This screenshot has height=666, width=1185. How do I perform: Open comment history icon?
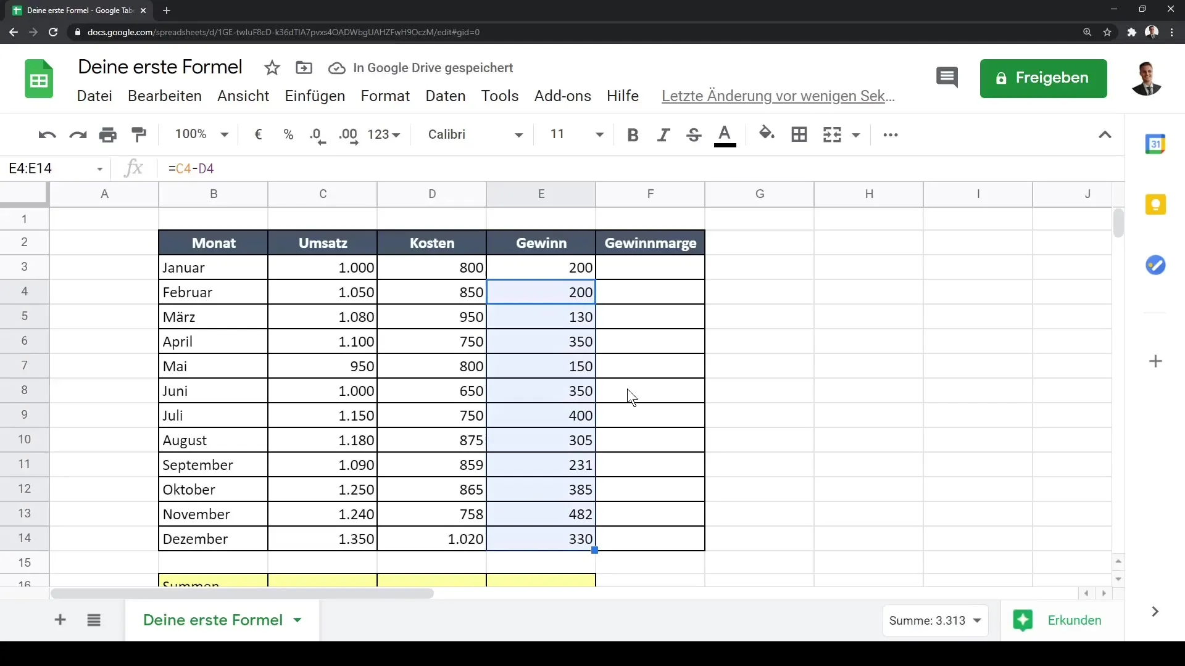click(x=947, y=78)
